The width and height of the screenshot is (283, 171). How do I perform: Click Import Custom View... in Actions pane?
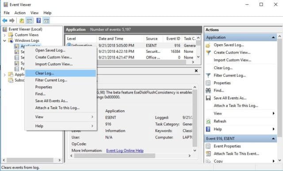pyautogui.click(x=233, y=60)
